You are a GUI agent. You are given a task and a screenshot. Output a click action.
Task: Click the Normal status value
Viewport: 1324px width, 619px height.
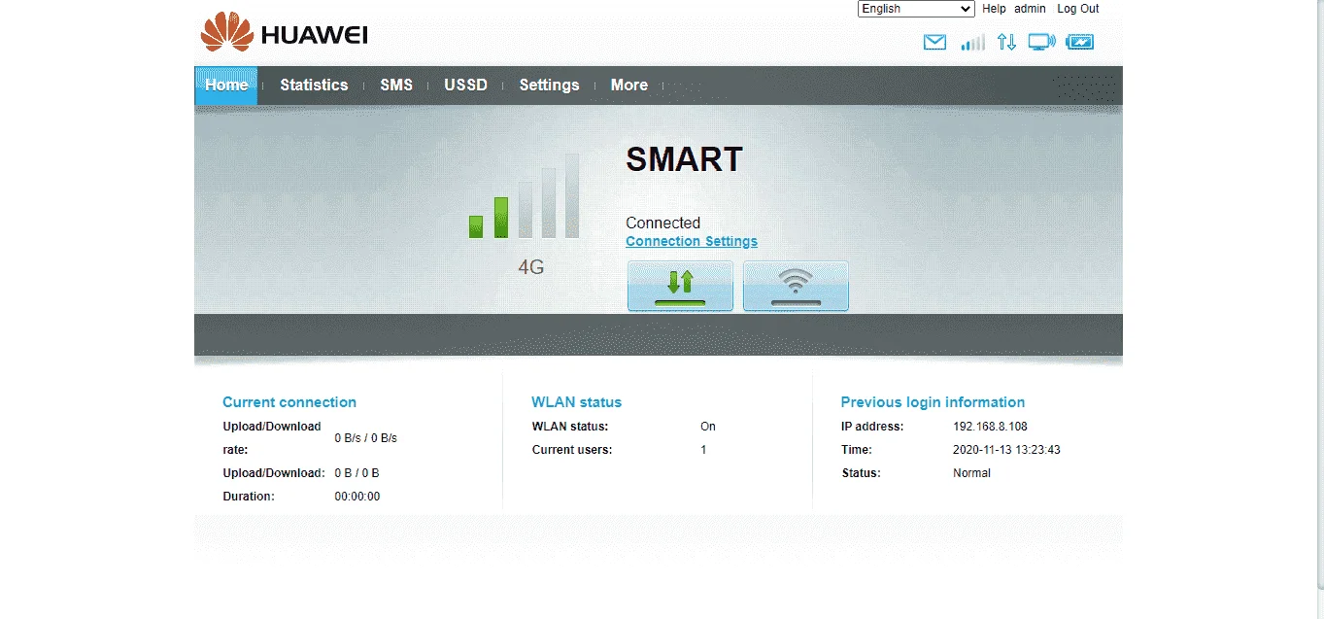(971, 473)
